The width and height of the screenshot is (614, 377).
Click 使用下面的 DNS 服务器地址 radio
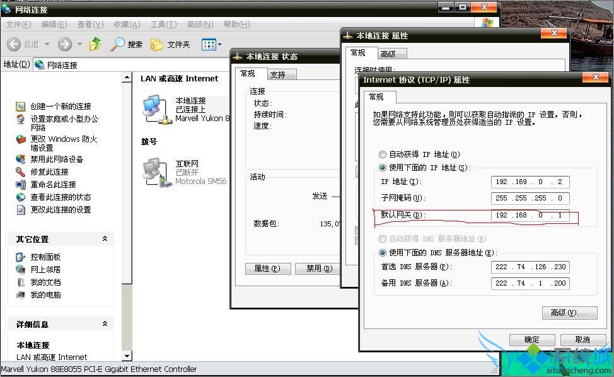click(x=383, y=253)
